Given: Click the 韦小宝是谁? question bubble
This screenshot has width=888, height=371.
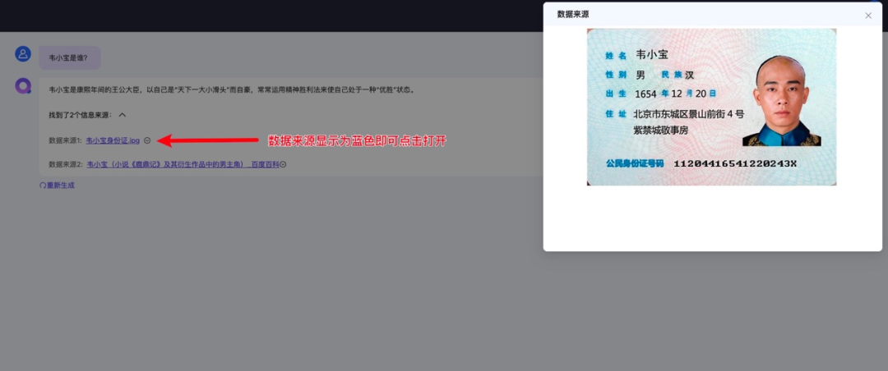Looking at the screenshot, I should (x=70, y=57).
